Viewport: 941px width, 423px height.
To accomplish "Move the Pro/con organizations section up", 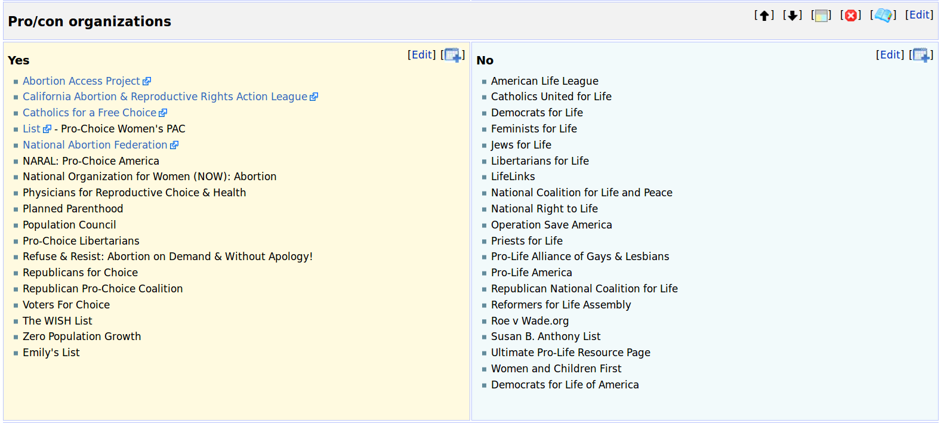I will pos(764,16).
